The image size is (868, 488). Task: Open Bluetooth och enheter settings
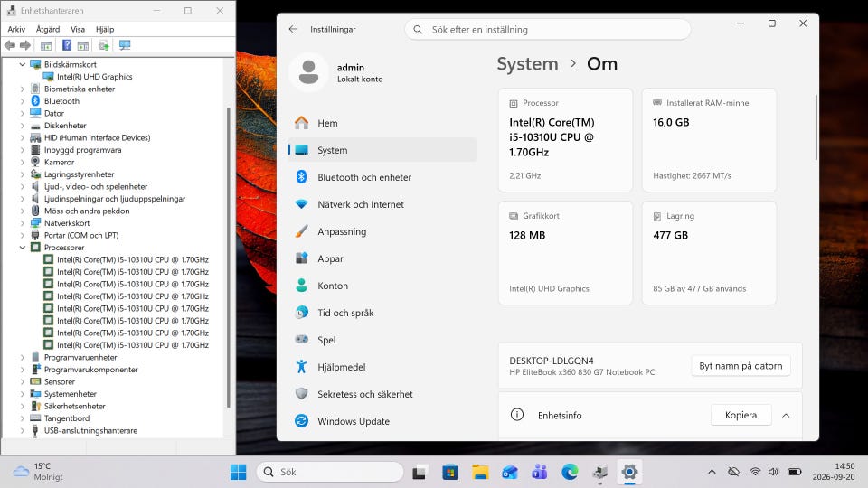(x=382, y=177)
